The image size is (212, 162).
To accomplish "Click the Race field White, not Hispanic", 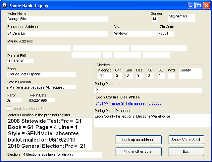I will pyautogui.click(x=41, y=74).
